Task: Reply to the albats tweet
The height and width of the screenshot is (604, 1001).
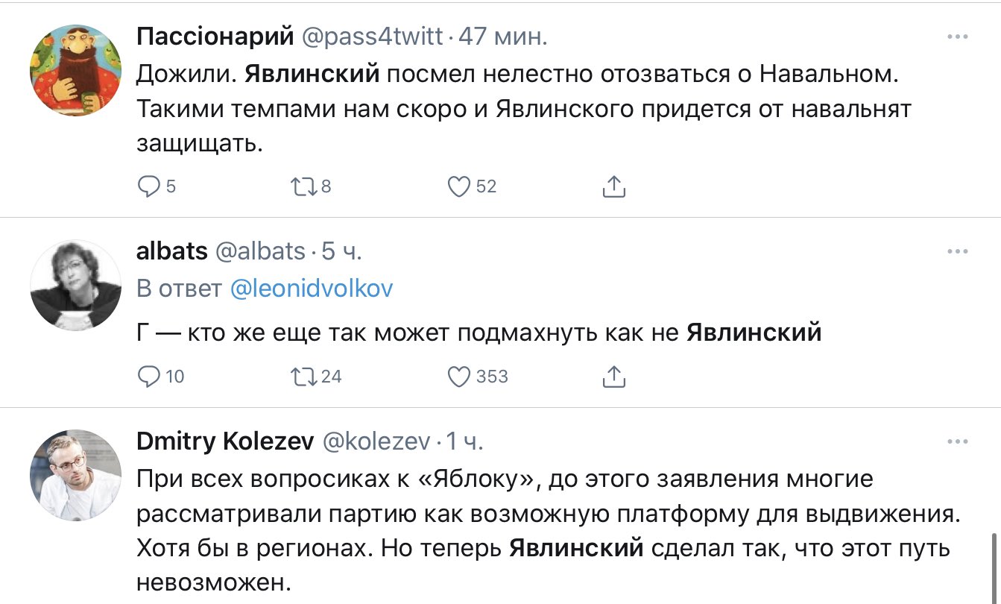Action: tap(150, 377)
